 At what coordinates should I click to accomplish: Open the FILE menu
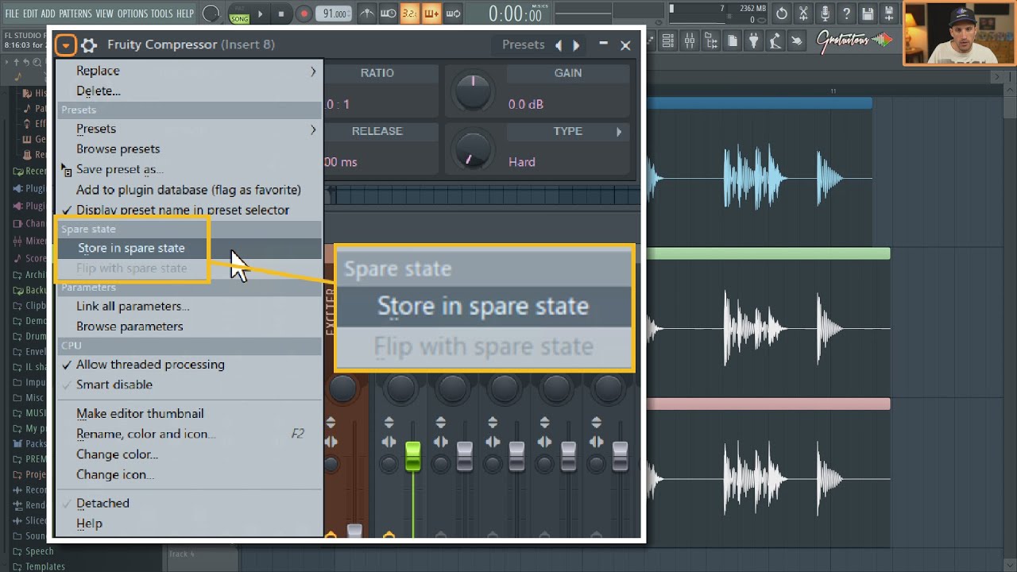pos(12,14)
